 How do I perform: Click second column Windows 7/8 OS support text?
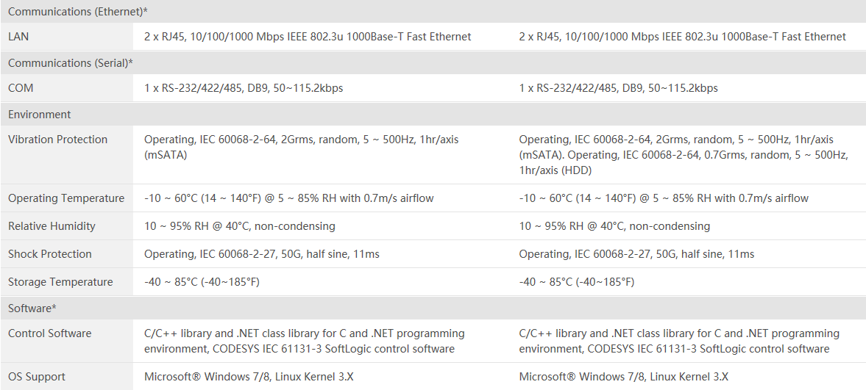point(623,377)
